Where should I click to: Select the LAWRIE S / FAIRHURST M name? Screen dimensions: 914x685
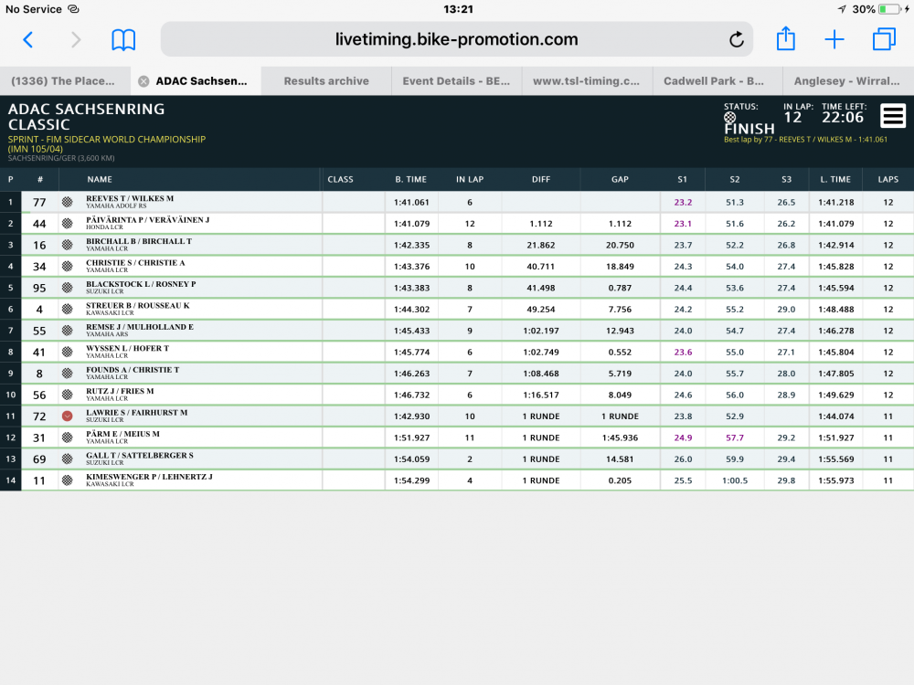pyautogui.click(x=137, y=413)
